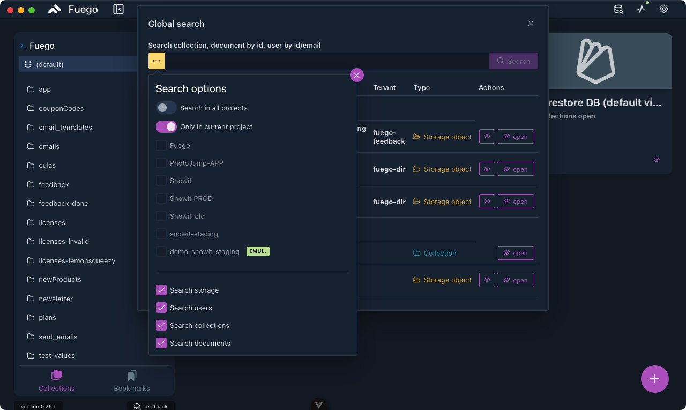
Task: Click the yellow search options button
Action: pyautogui.click(x=156, y=61)
